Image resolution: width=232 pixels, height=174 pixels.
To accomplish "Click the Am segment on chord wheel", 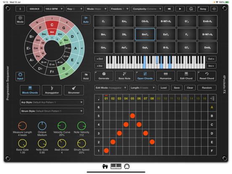I will [x=52, y=32].
